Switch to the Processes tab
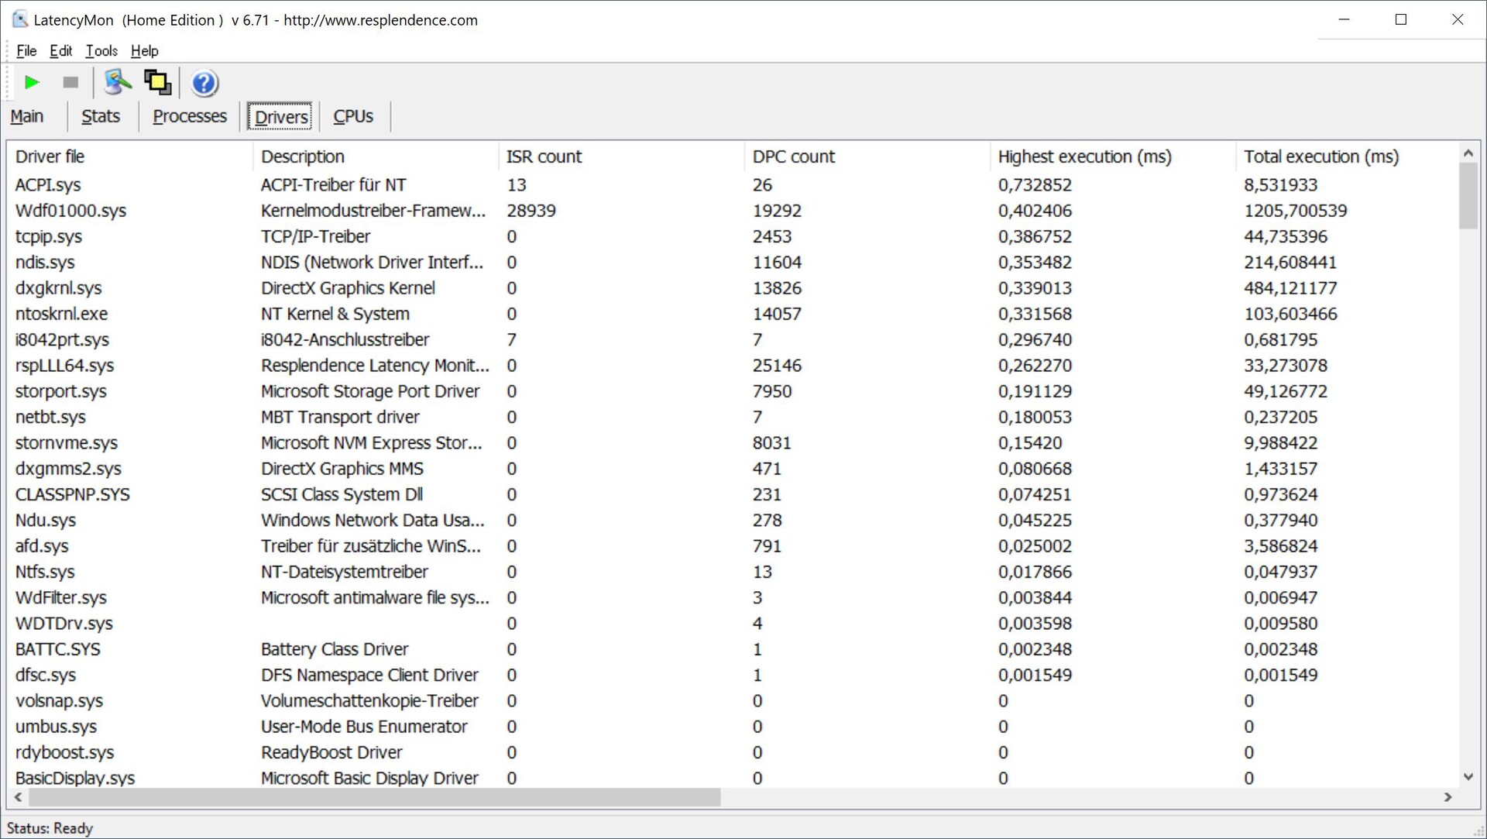The width and height of the screenshot is (1487, 839). 190,116
